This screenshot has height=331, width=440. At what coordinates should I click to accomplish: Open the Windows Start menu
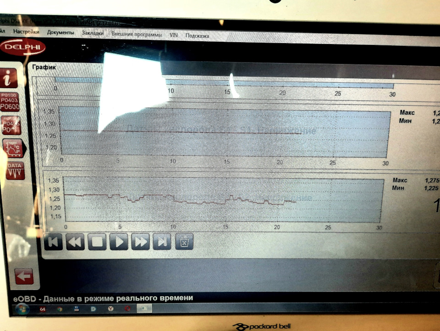tap(22, 309)
